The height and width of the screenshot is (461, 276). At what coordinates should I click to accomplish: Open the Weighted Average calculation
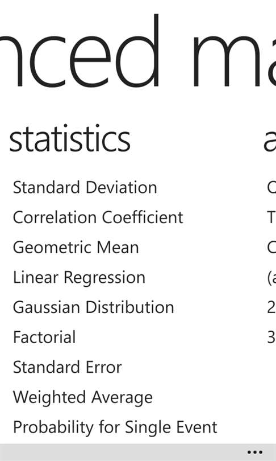(x=83, y=397)
